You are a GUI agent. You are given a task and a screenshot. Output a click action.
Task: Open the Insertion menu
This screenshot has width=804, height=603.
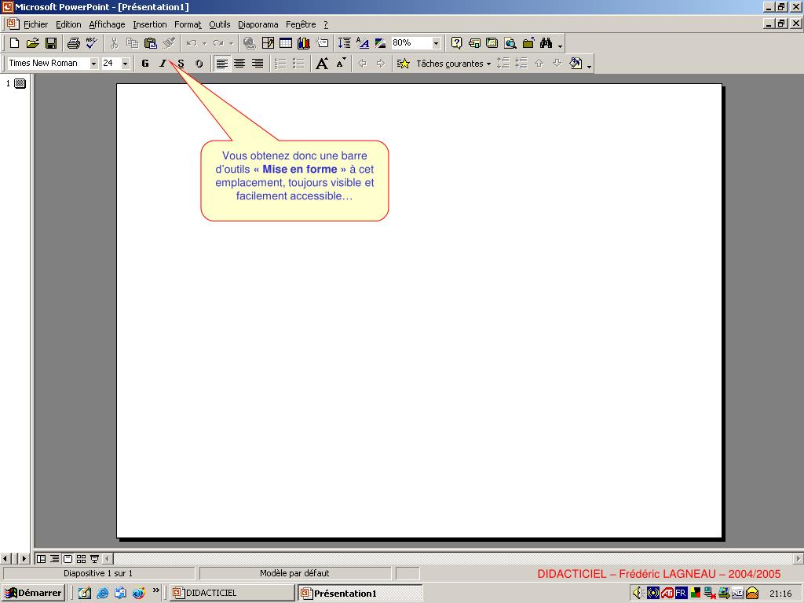click(150, 24)
